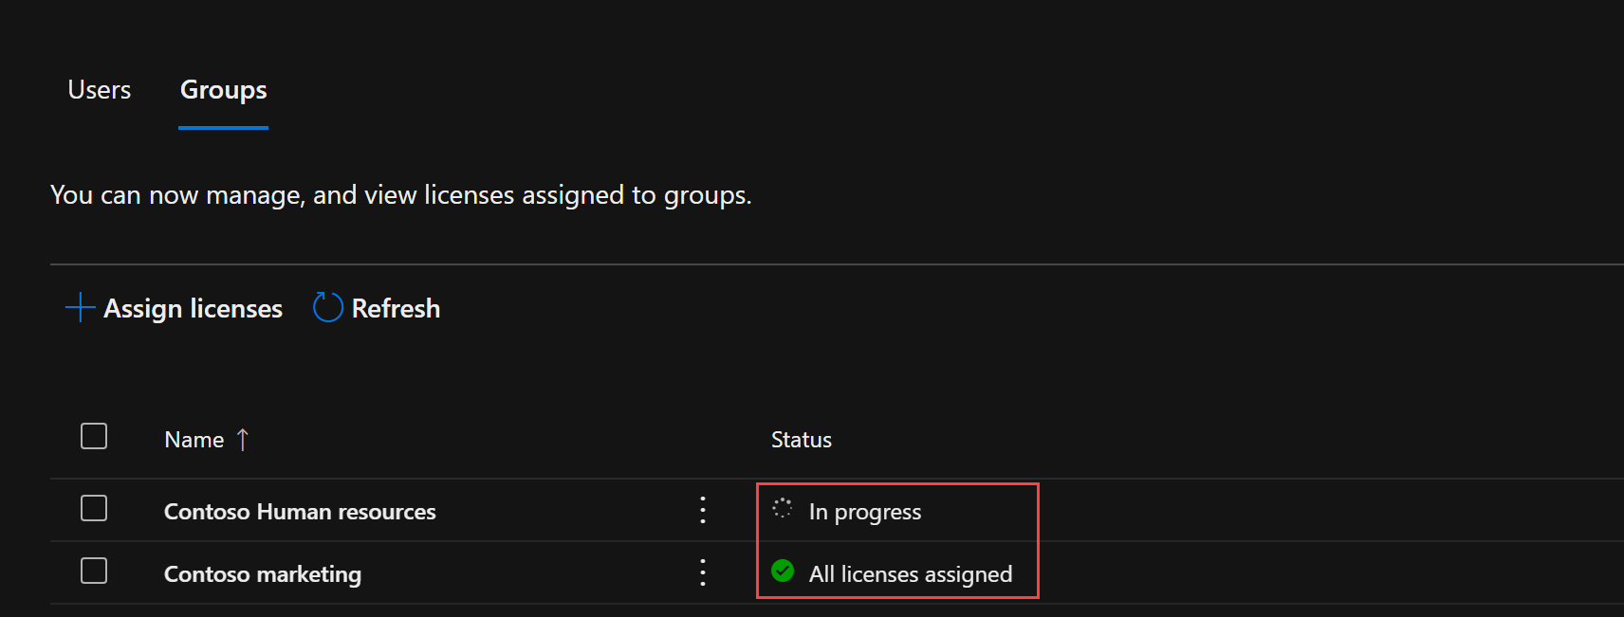The width and height of the screenshot is (1624, 617).
Task: Open options for Contoso marketing via ellipsis
Action: coord(702,572)
